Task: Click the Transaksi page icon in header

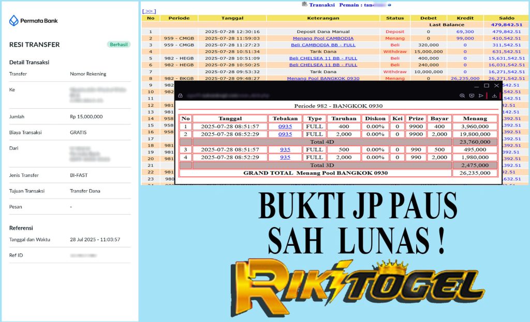Action: click(x=304, y=4)
